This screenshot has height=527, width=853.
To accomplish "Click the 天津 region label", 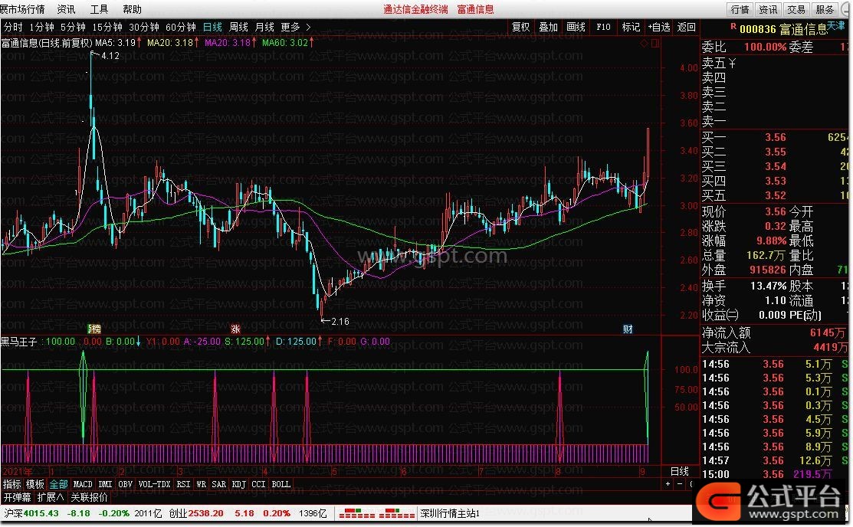I will click(x=836, y=25).
